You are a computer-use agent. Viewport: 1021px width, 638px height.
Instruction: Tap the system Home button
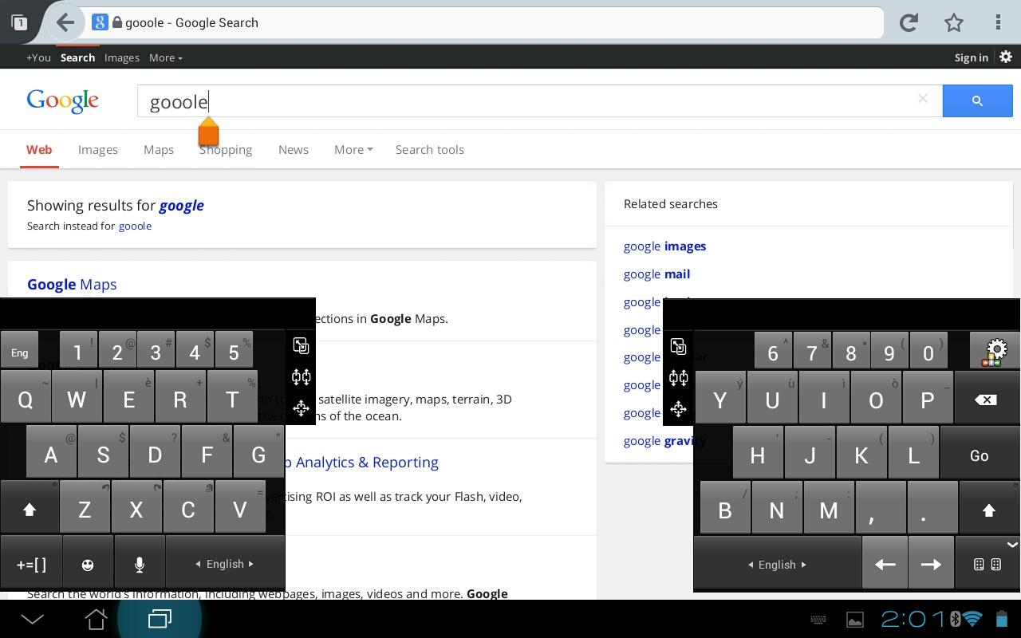(96, 619)
